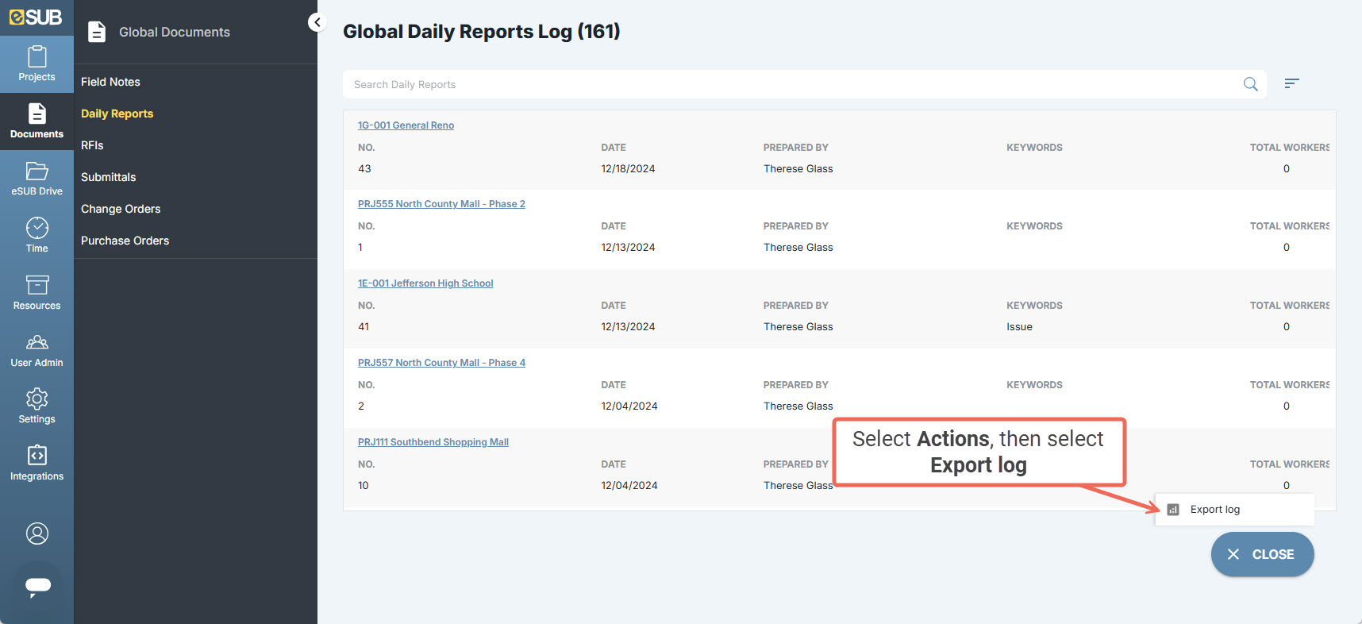Choose Export log menu entry
This screenshot has width=1362, height=624.
[1235, 510]
